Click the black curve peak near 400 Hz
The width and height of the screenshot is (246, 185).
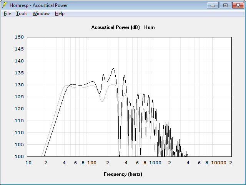tap(125, 76)
